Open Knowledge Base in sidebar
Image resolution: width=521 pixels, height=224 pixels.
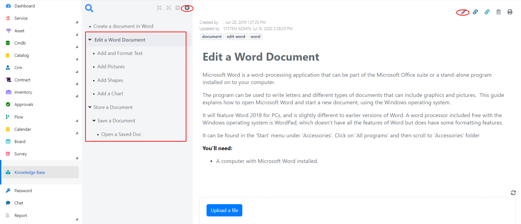pyautogui.click(x=41, y=172)
